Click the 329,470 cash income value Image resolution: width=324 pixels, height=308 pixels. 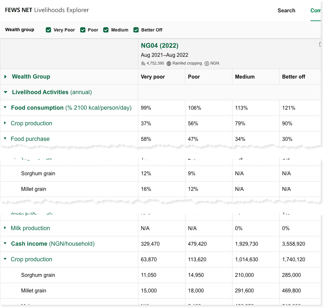pos(150,244)
